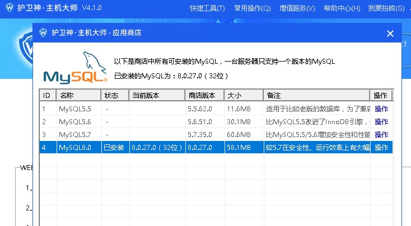The image size is (411, 226).
Task: Click the 备注 column header
Action: (x=316, y=95)
